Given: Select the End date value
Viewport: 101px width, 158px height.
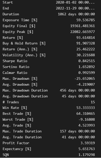Looking at the screenshot, I should [75, 8].
